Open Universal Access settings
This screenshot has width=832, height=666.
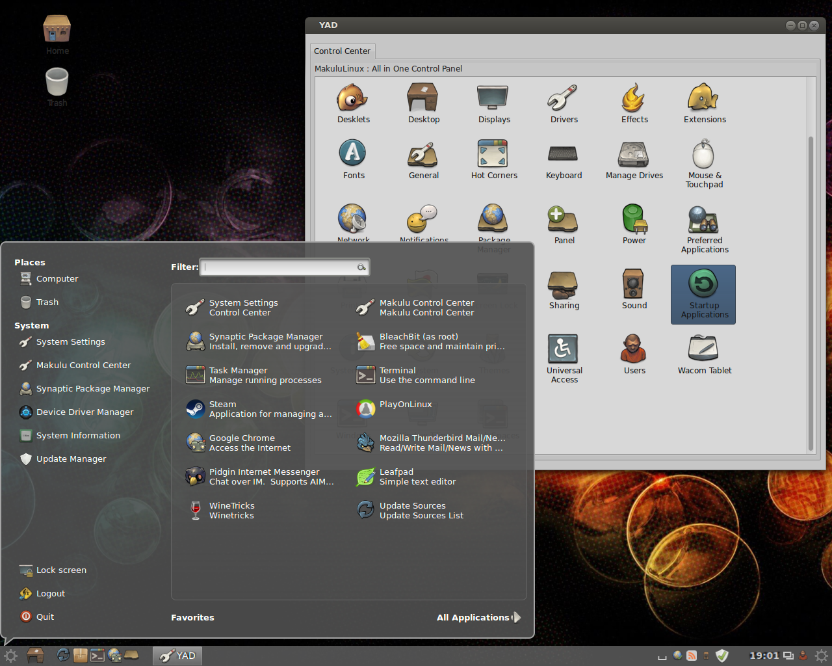tap(564, 359)
